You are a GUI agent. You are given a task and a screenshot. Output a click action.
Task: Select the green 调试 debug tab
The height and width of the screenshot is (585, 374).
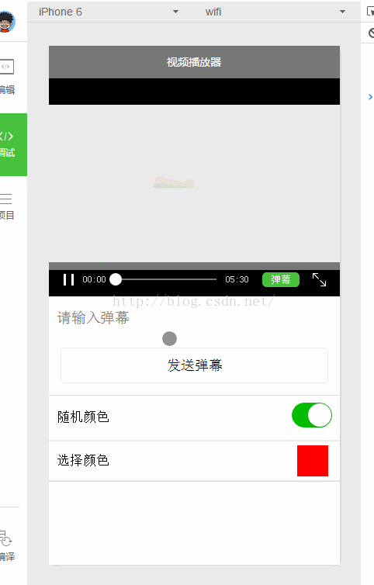click(13, 144)
